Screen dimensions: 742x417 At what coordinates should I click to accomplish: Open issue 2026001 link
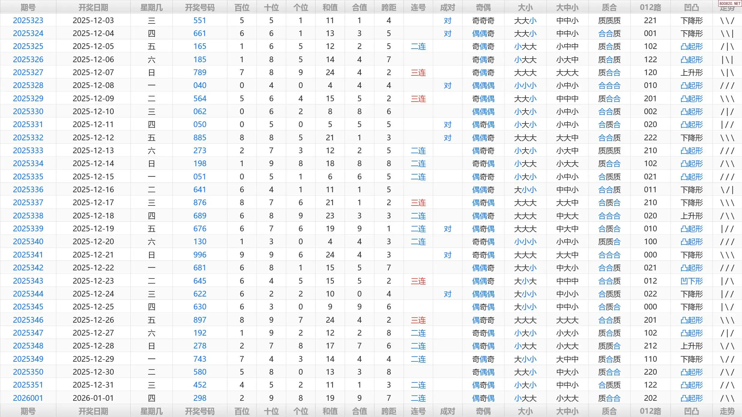(x=28, y=398)
